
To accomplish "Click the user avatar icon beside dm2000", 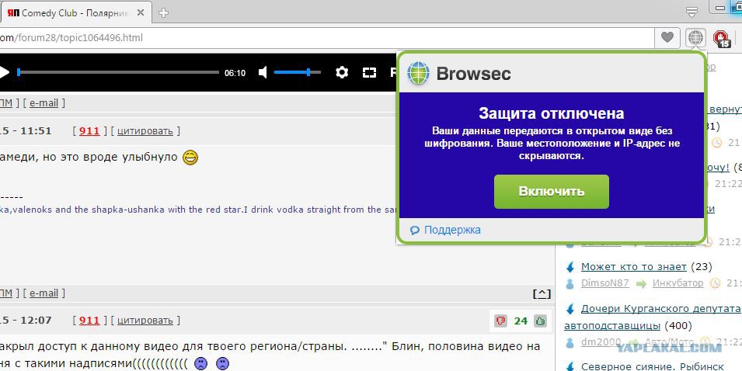I will click(x=570, y=342).
